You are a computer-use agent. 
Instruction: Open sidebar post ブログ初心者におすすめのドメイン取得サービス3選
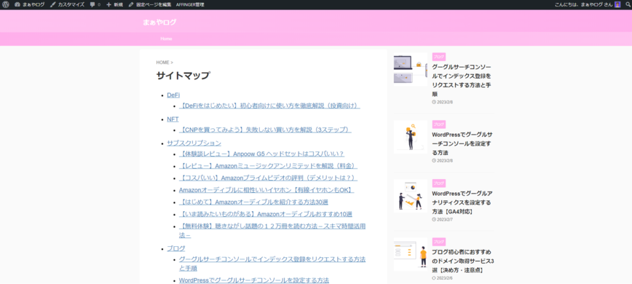pyautogui.click(x=463, y=261)
